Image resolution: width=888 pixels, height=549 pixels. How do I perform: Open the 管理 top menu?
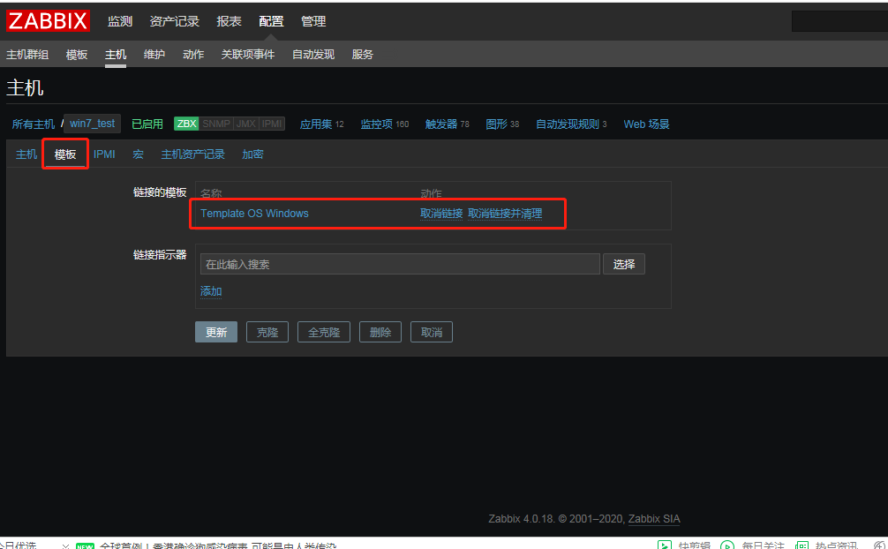point(313,21)
